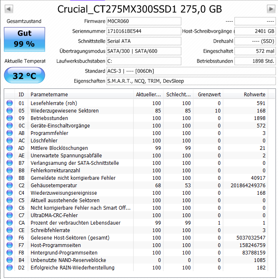
Task: Click status icon of Wiederzugewiesene Sektoren row
Action: tap(10, 110)
